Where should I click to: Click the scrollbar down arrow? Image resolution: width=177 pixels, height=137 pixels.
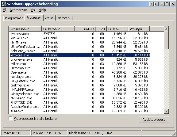166,111
